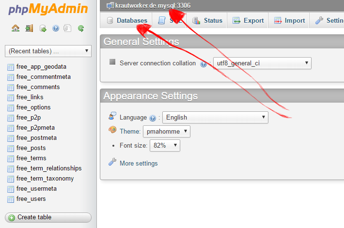Switch to the SQL tab
Image resolution: width=344 pixels, height=228 pixels.
tap(169, 20)
